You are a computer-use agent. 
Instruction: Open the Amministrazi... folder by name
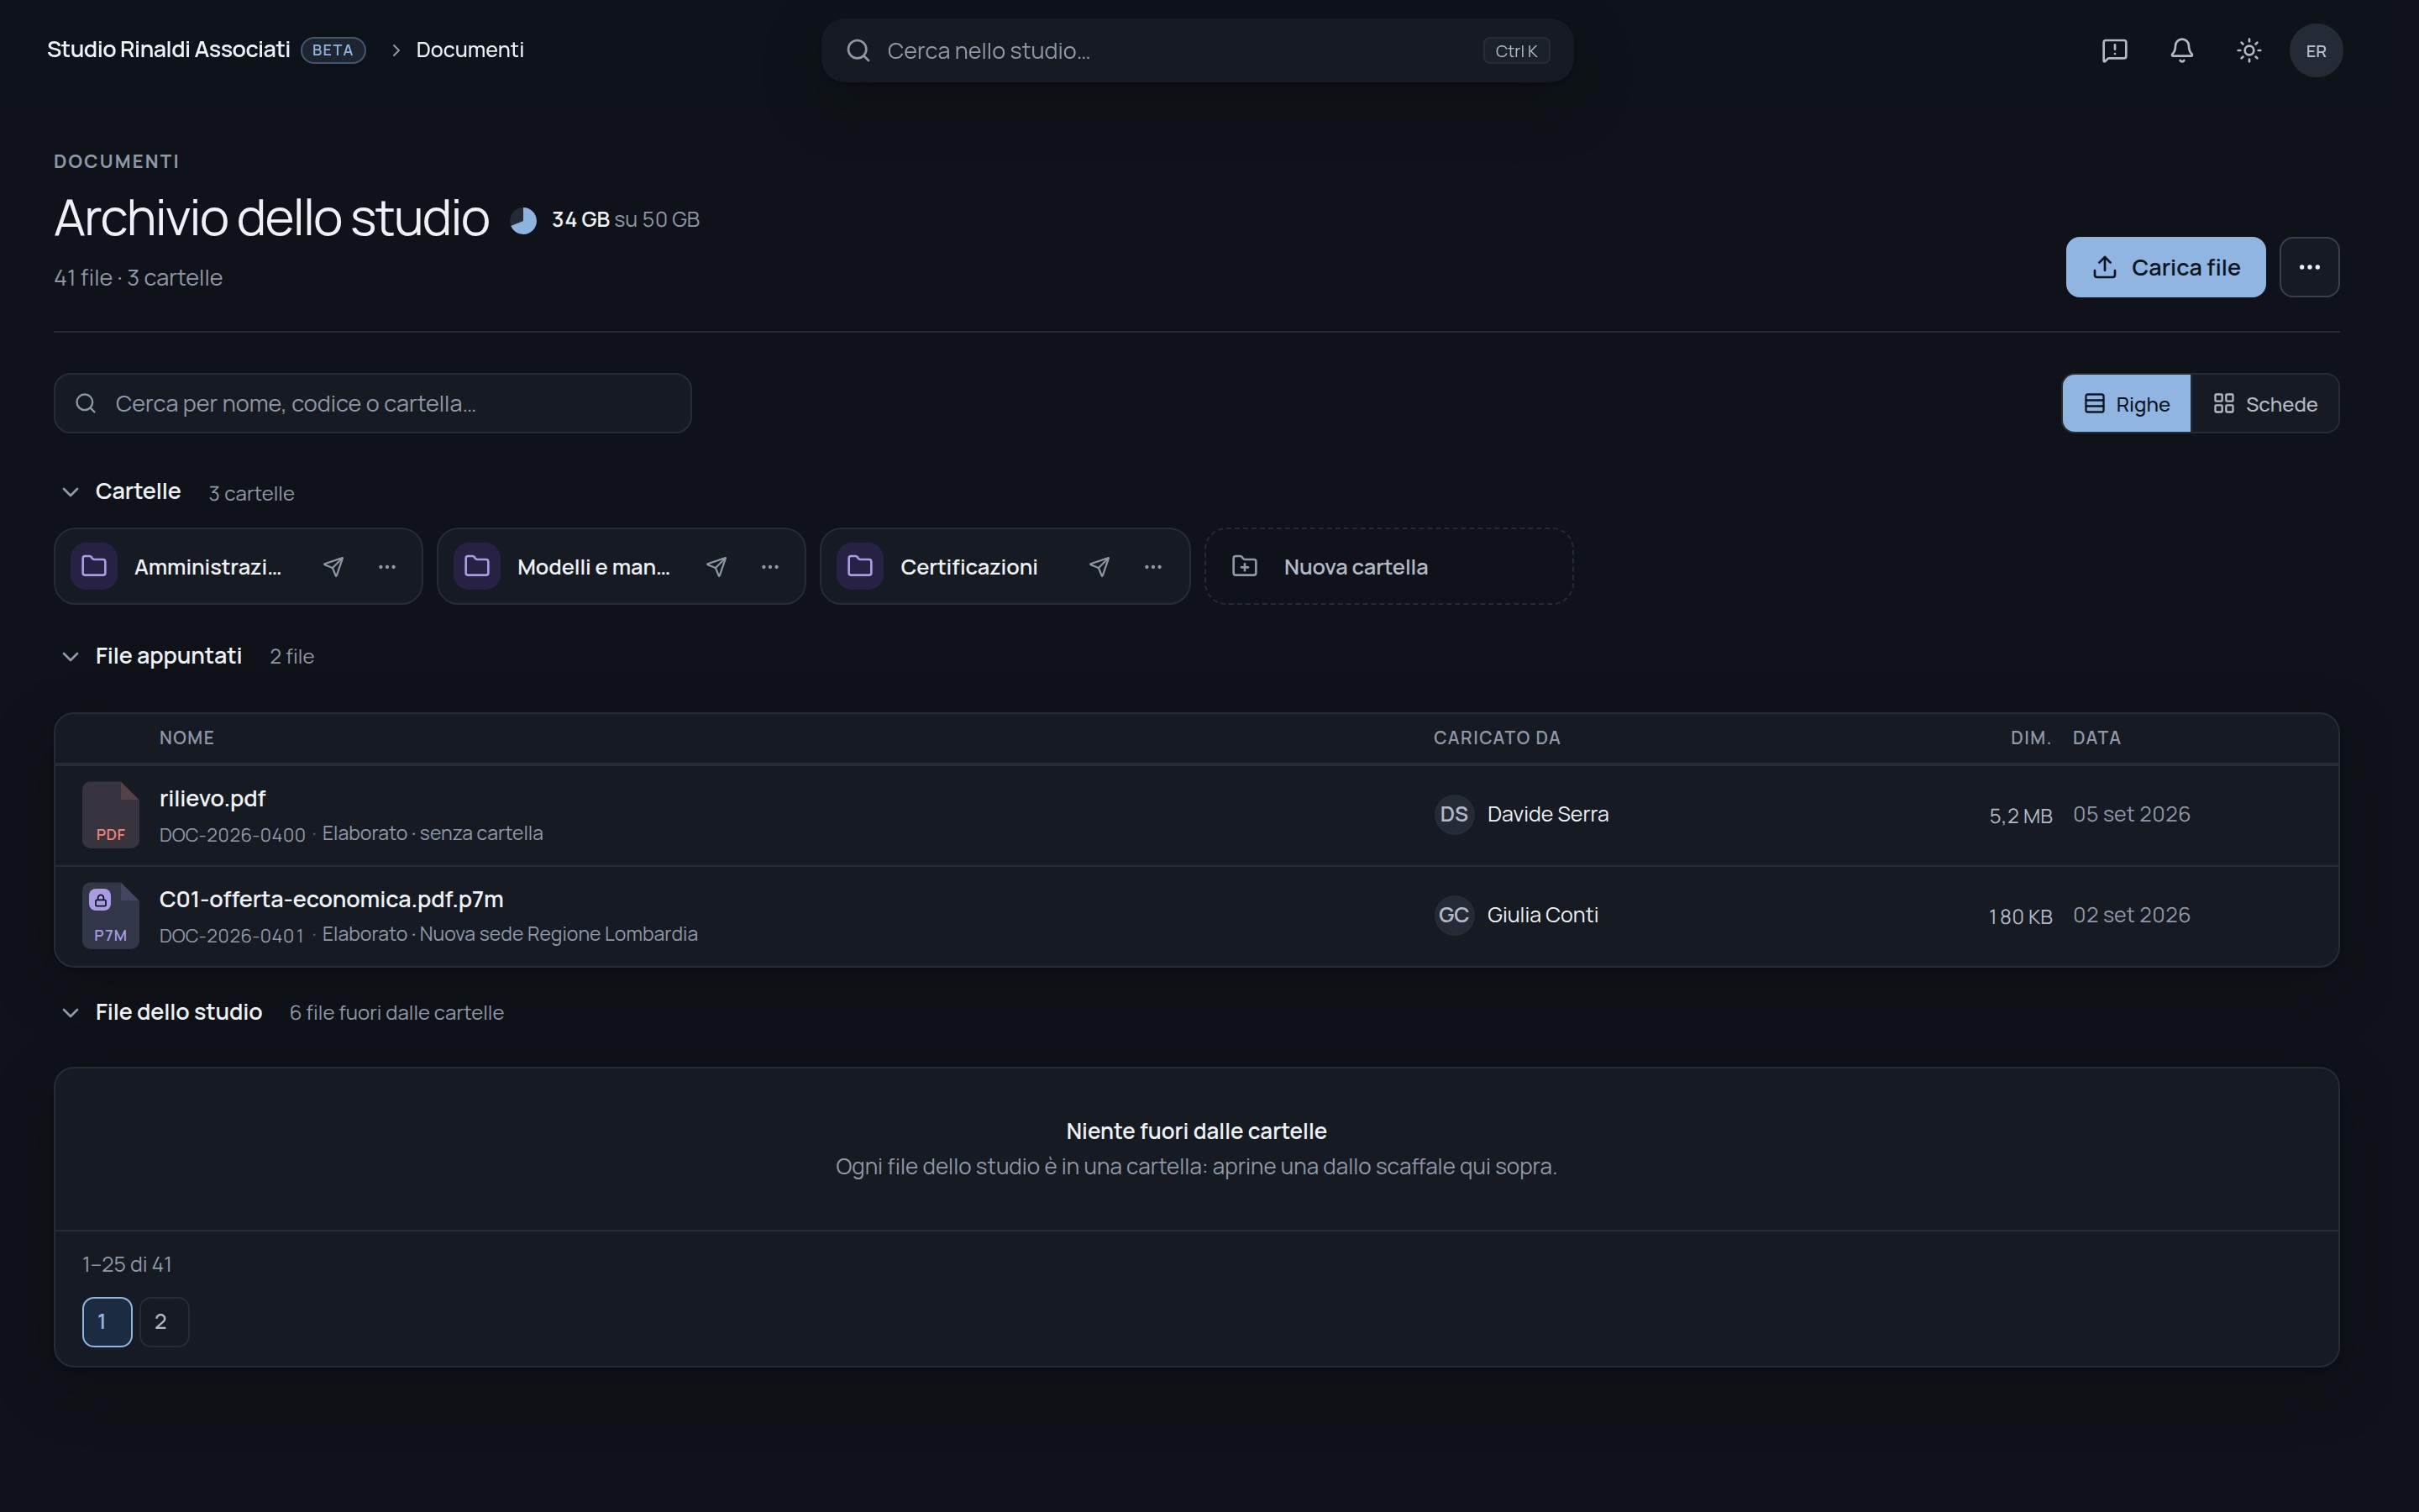(208, 567)
